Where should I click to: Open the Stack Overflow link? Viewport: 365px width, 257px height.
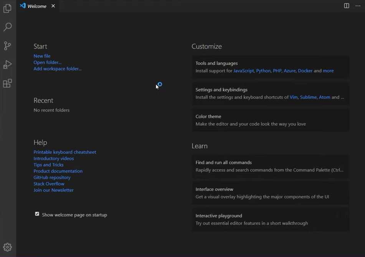pos(49,184)
